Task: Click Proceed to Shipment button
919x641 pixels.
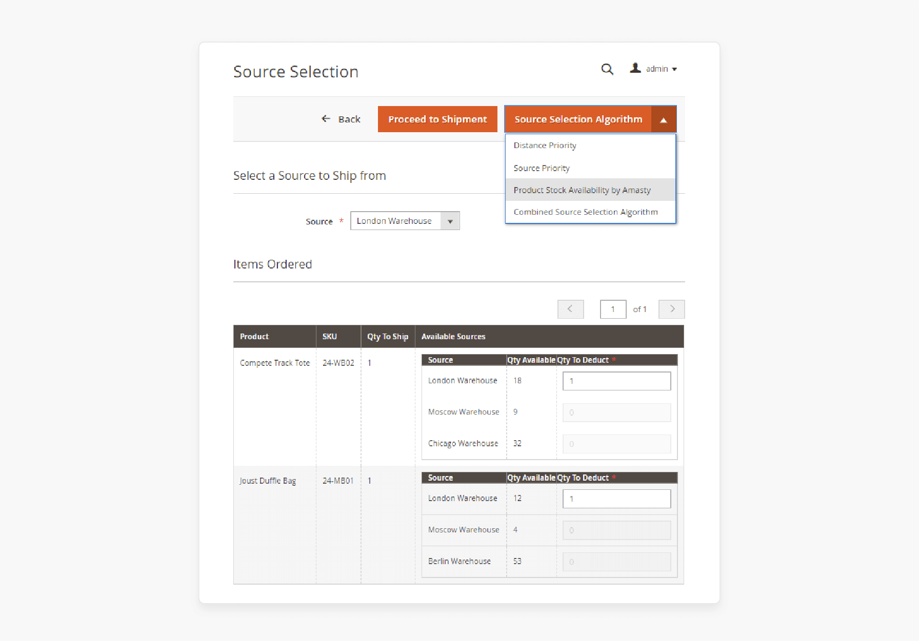Action: click(437, 119)
